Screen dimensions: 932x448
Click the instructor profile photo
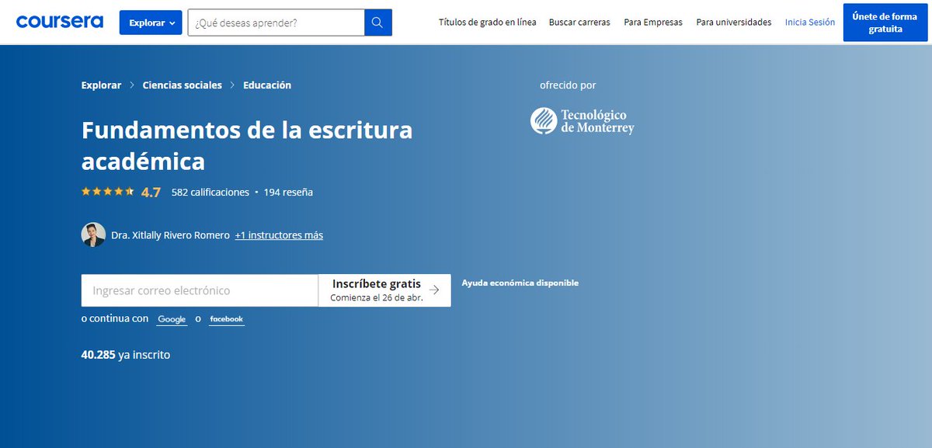[x=93, y=235]
